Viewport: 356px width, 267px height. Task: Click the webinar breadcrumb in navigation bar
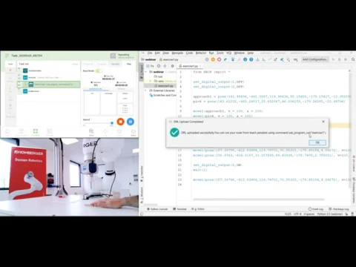pyautogui.click(x=148, y=59)
